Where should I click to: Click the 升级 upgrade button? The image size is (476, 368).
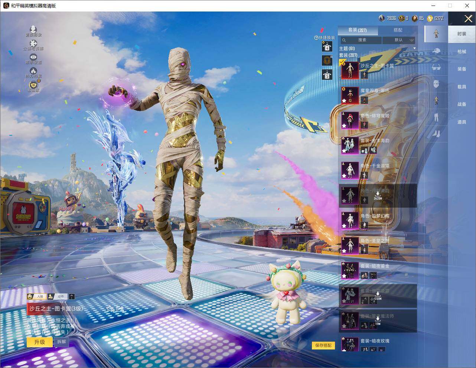39,342
